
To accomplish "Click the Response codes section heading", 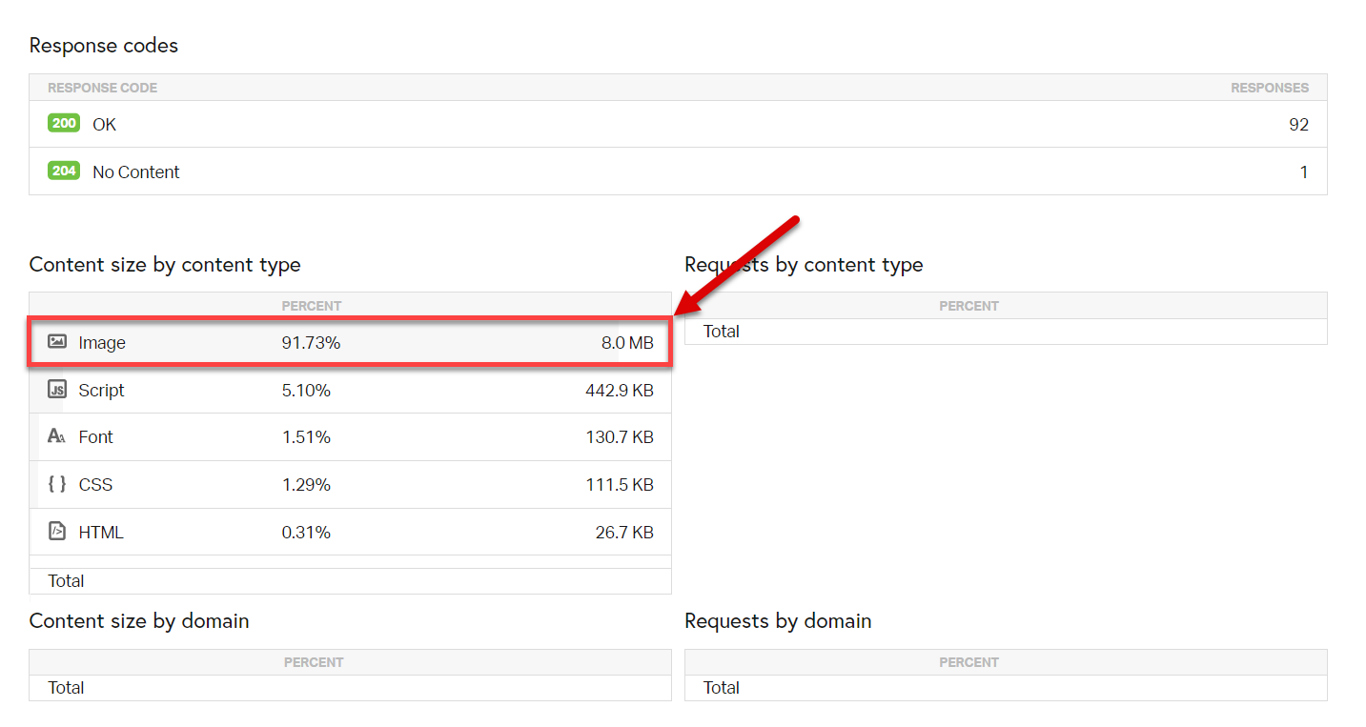I will tap(103, 46).
